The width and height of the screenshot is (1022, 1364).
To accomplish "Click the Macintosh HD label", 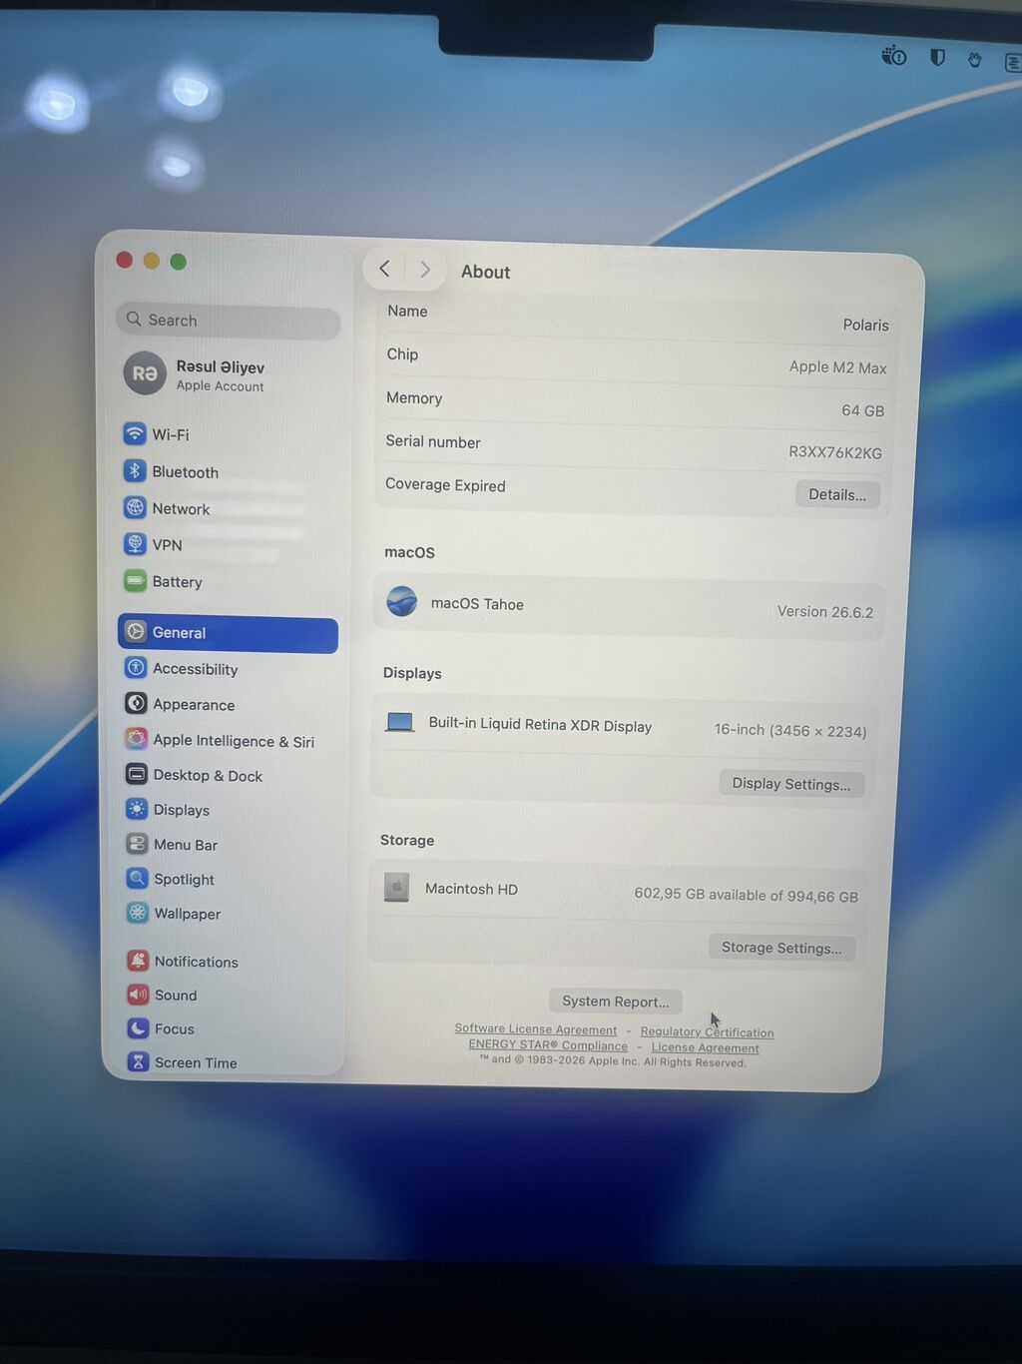I will 471,889.
